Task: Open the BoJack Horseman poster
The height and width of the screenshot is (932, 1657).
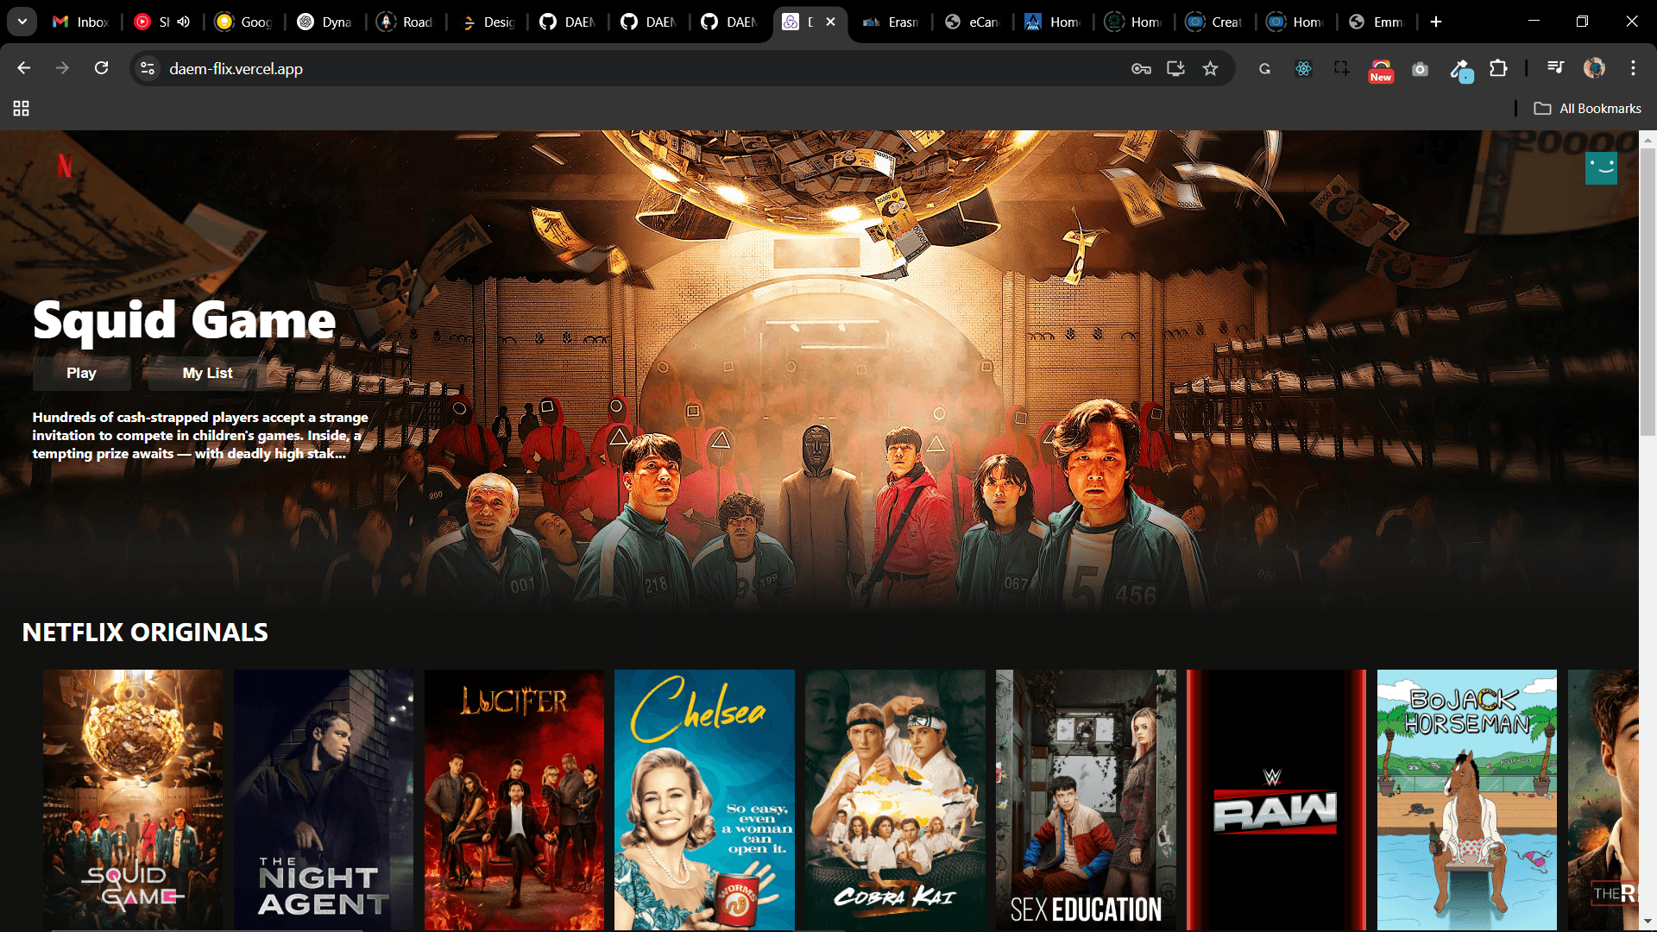Action: [1466, 799]
